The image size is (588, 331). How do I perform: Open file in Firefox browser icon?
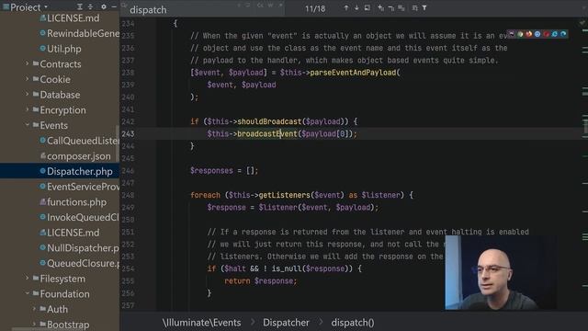pos(529,34)
